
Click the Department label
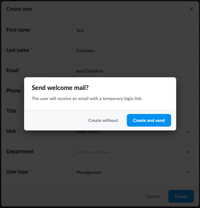point(20,152)
